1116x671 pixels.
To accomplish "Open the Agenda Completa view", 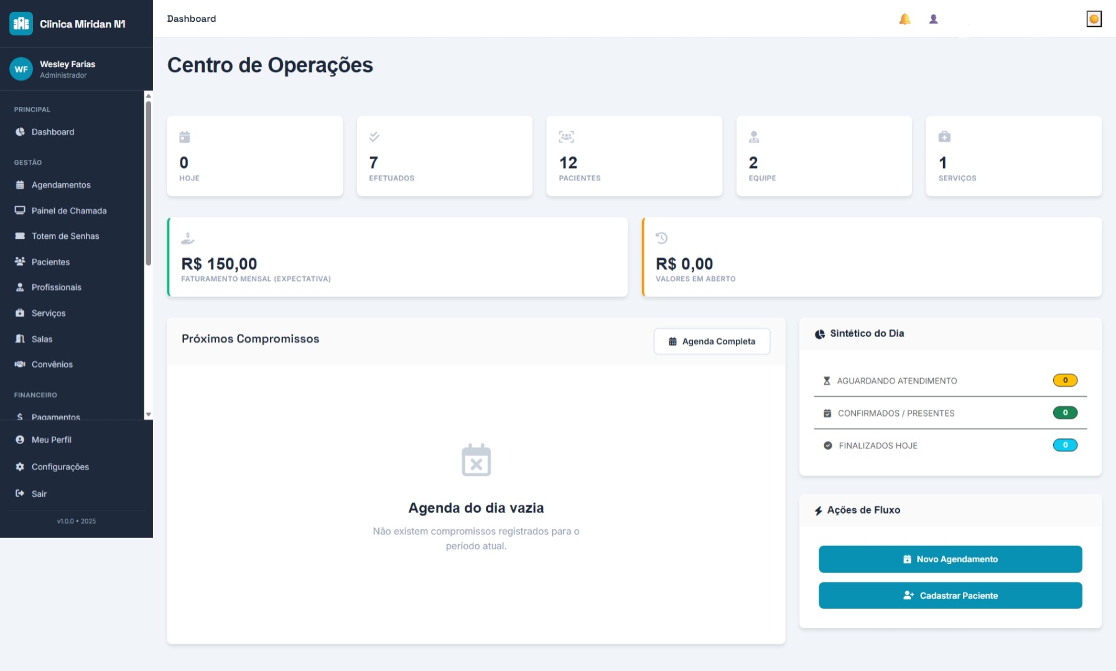I will 712,341.
